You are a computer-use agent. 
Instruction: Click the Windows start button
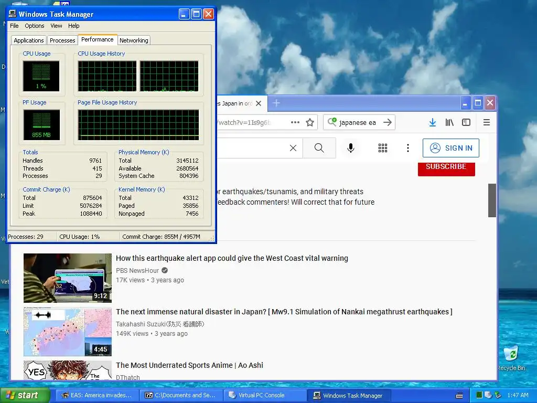[x=25, y=396]
